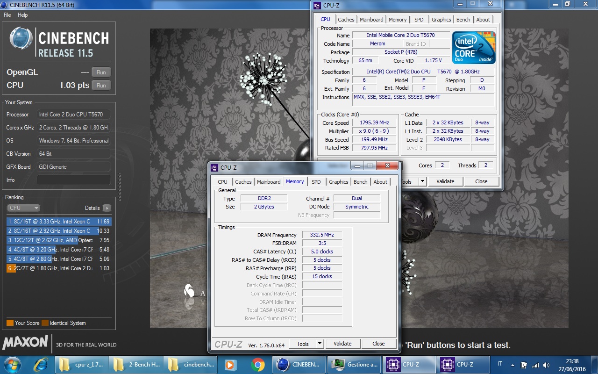Switch to CINEBENCH taskbar button
Screen dimensions: 598x374
299,365
